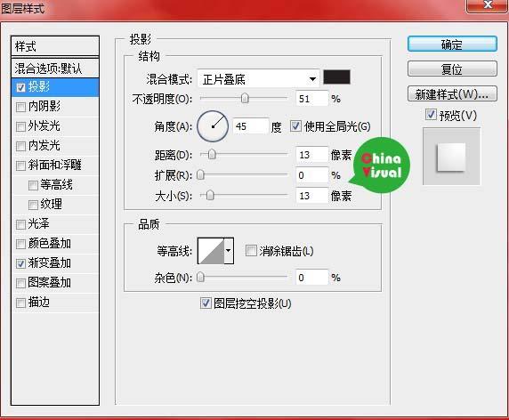Select the 斜面和浮雕 label in list
This screenshot has width=509, height=420.
point(54,166)
